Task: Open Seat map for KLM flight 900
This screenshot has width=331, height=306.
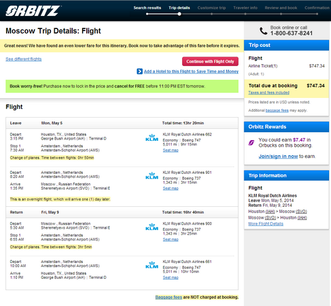Action: pos(171,239)
